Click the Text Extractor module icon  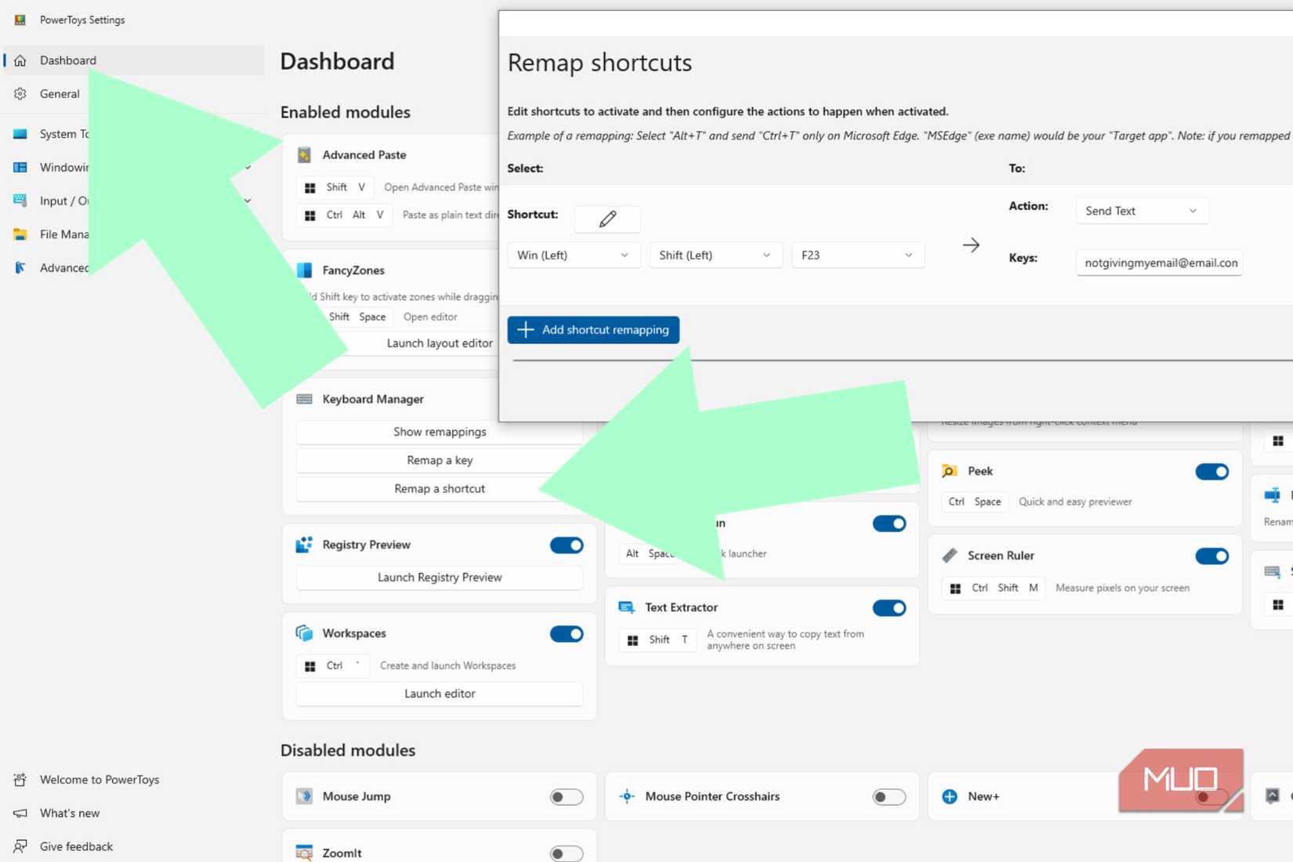[x=627, y=607]
